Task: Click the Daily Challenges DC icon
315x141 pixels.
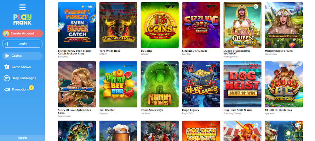Action: [7, 78]
